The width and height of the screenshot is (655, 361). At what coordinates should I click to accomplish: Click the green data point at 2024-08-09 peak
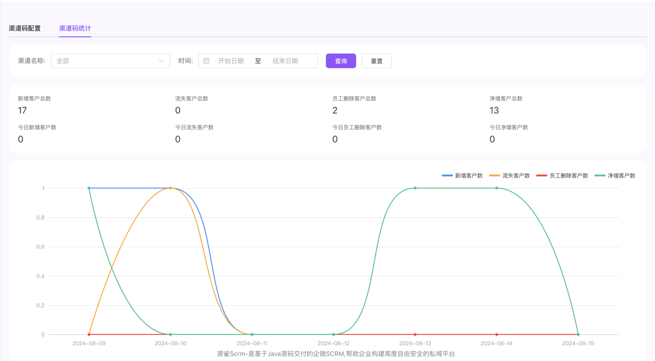pyautogui.click(x=89, y=188)
